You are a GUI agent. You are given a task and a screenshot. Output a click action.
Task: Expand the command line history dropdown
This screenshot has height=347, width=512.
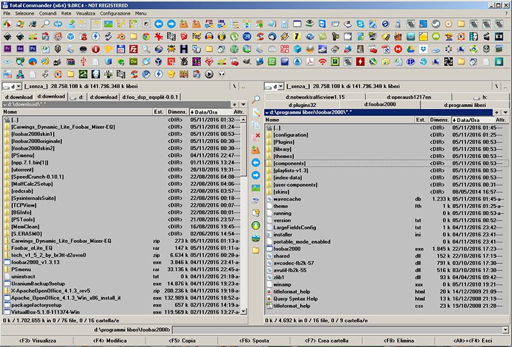pyautogui.click(x=506, y=330)
